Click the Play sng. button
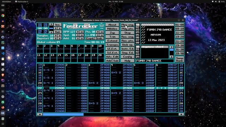 pos(127,25)
